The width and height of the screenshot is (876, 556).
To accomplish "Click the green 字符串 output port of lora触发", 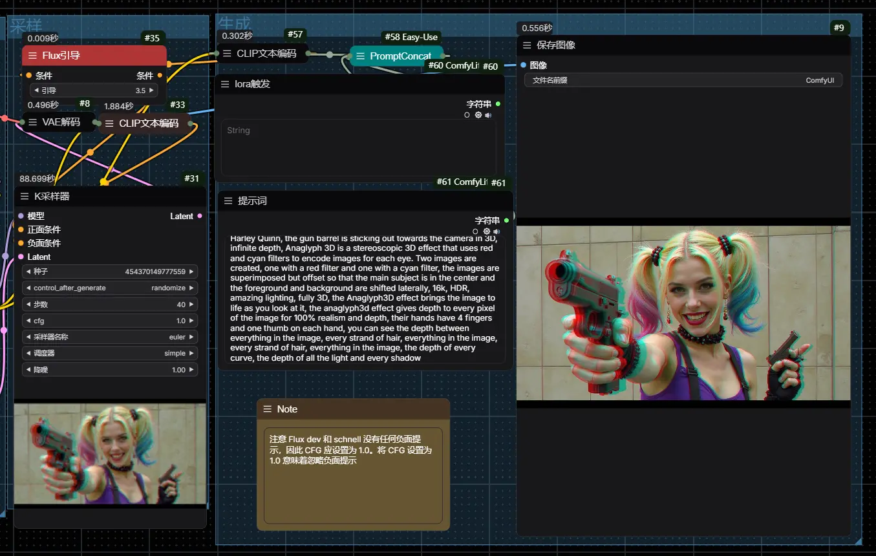I will tap(498, 104).
